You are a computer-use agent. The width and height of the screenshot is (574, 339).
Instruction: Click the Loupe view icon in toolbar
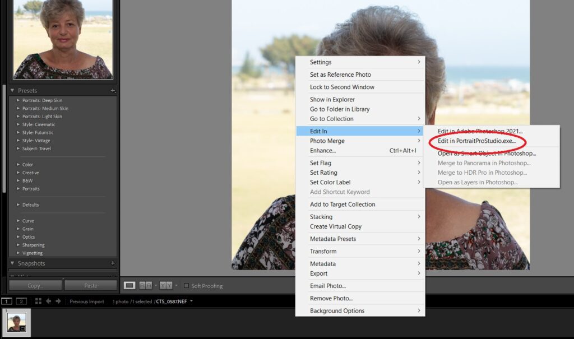[129, 286]
